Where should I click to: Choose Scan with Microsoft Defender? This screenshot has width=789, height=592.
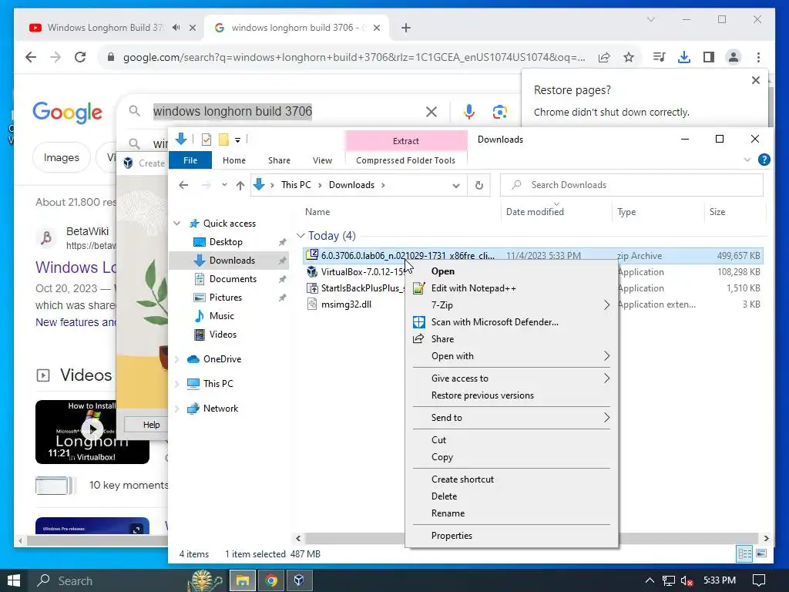click(x=512, y=322)
